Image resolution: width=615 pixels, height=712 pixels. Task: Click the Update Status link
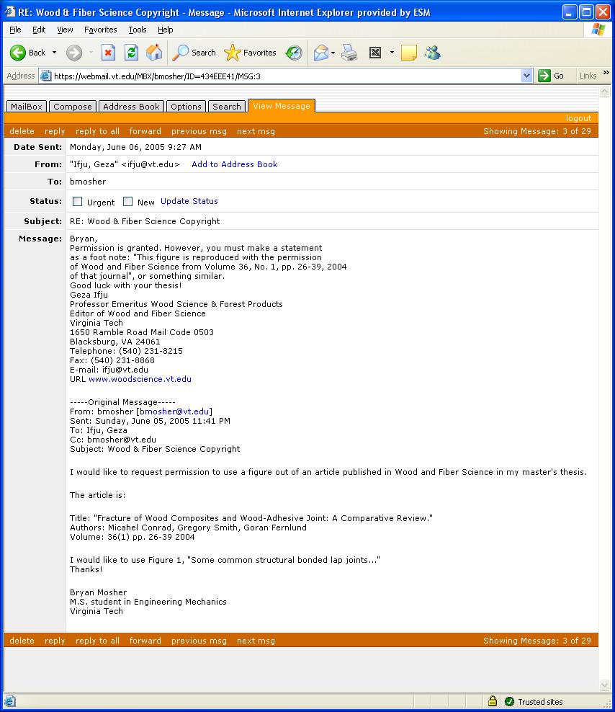point(189,201)
